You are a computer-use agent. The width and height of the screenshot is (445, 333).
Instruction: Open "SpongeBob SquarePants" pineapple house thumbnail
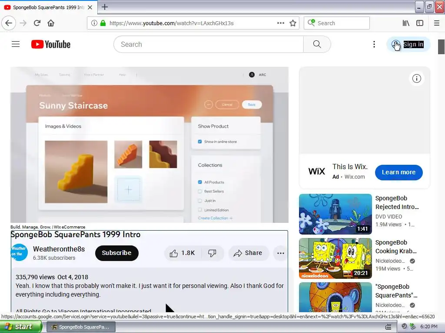click(x=335, y=297)
